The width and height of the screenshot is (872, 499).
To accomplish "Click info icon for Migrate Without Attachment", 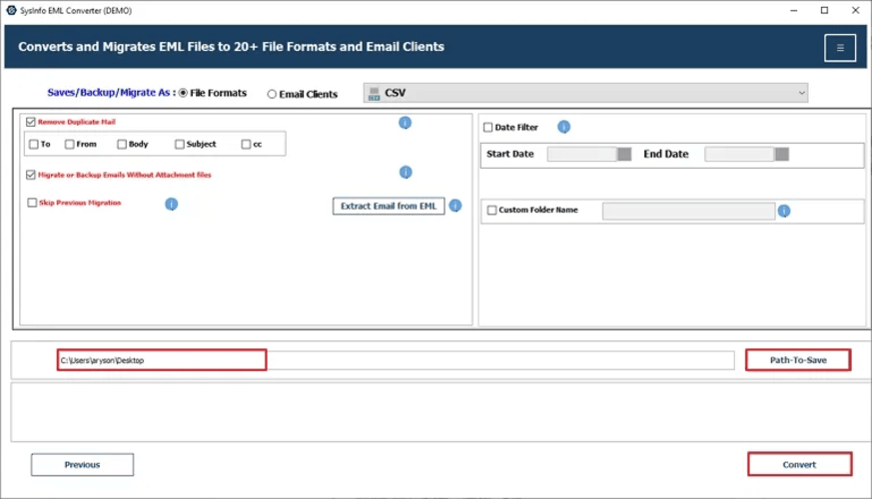I will click(x=406, y=173).
